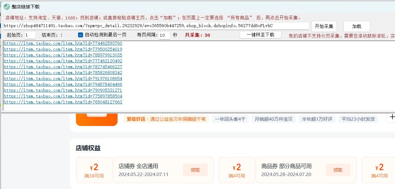Open item link id=794578404466

click(63, 85)
